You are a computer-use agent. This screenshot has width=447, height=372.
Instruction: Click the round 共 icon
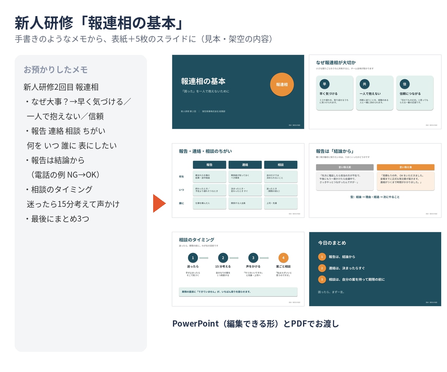pyautogui.click(x=364, y=84)
